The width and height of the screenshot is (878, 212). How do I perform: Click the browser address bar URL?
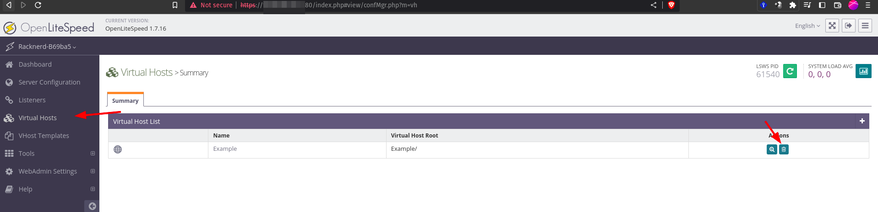pos(328,5)
